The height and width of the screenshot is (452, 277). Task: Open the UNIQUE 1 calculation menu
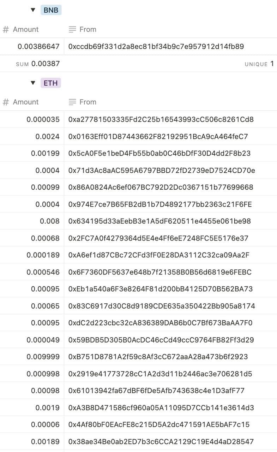pos(259,64)
